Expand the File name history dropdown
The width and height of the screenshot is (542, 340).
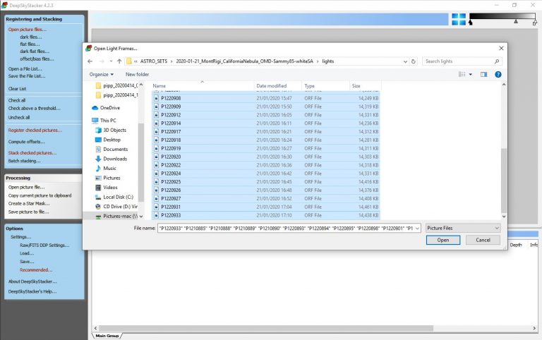pos(417,228)
